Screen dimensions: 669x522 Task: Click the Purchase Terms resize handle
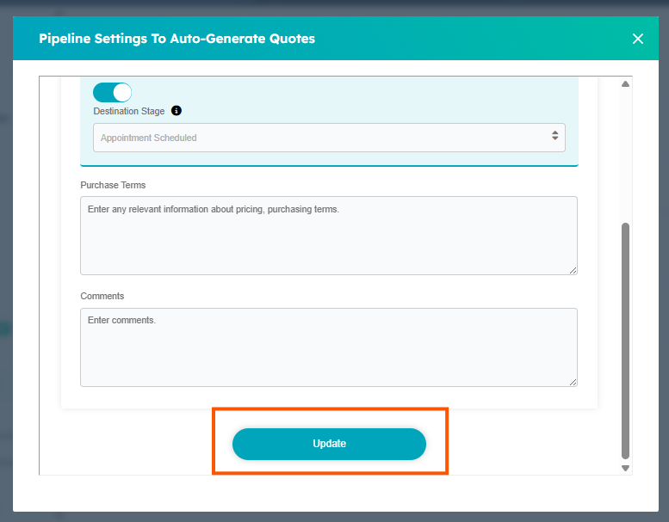tap(573, 270)
